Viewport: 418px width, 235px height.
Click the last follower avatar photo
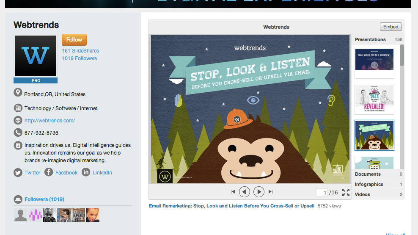[93, 215]
